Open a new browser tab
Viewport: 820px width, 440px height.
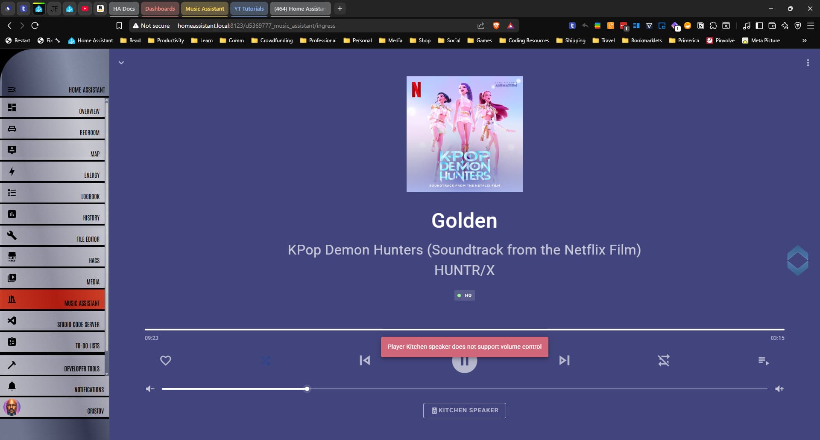tap(340, 9)
